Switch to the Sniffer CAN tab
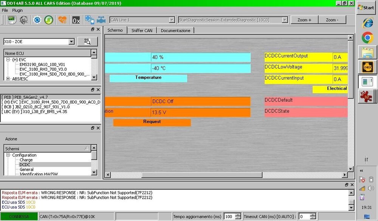Screen dimensions: 378x221 pyautogui.click(x=142, y=30)
